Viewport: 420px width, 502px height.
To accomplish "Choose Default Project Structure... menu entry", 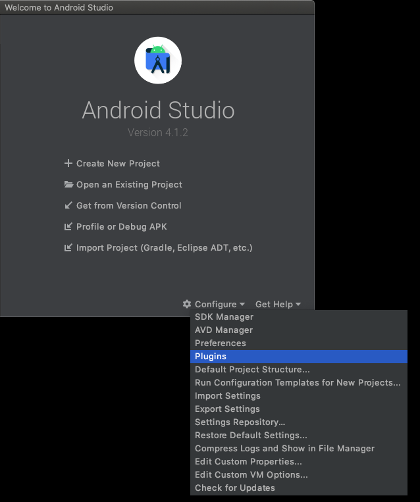I will click(299, 370).
